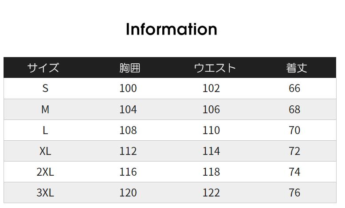Select the length value 76
Screen dimensions: 345x208
pos(294,193)
